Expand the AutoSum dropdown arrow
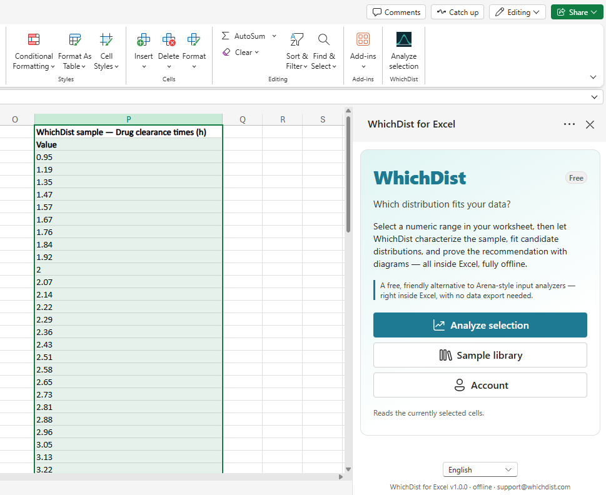 pyautogui.click(x=274, y=36)
